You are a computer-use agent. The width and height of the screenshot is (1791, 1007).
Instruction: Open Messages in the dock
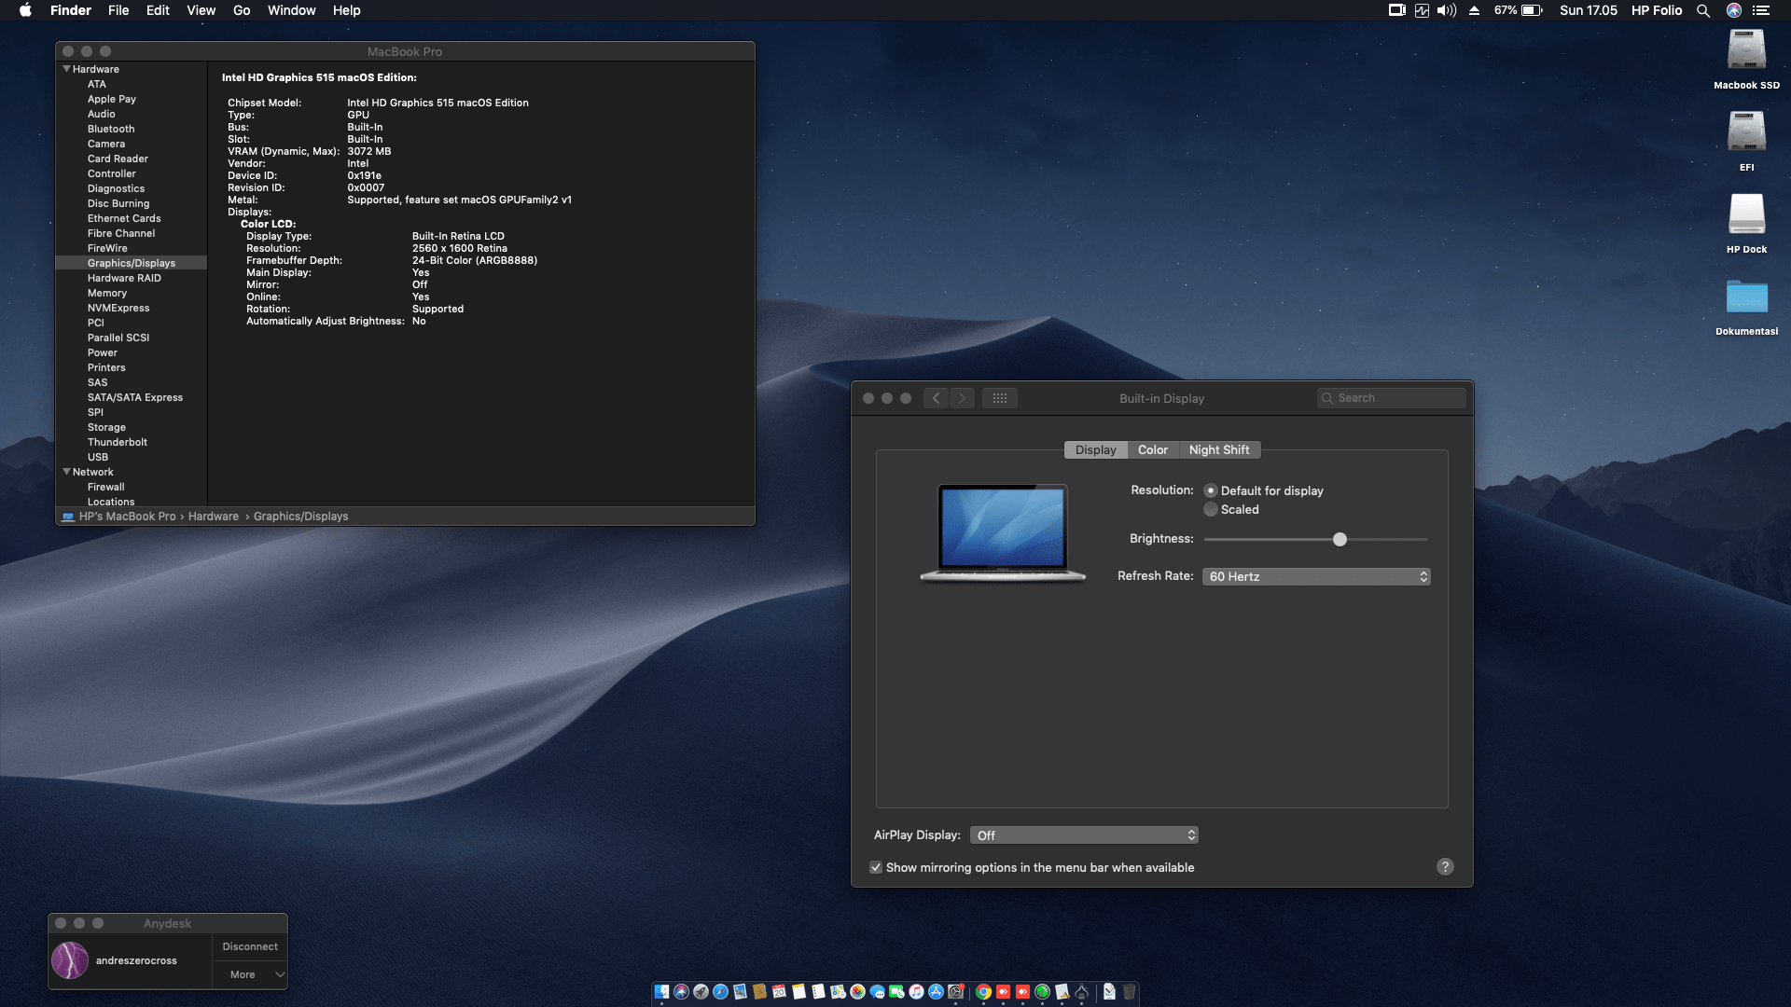click(877, 991)
